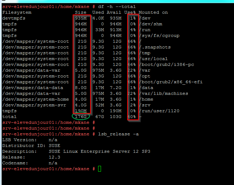The image size is (234, 185).
Task: Click the /dev/mapper/data-data filesystem entry
Action: [33, 88]
